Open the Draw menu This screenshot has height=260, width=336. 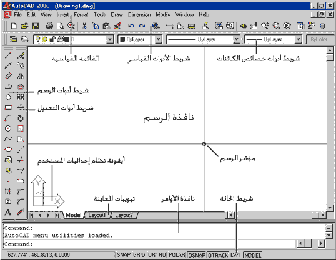[x=117, y=15]
